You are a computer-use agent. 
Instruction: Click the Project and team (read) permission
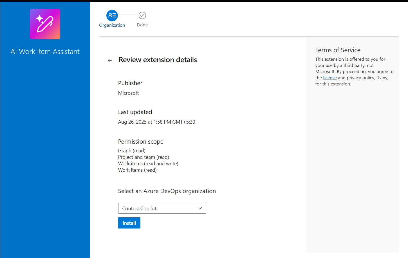pos(144,157)
